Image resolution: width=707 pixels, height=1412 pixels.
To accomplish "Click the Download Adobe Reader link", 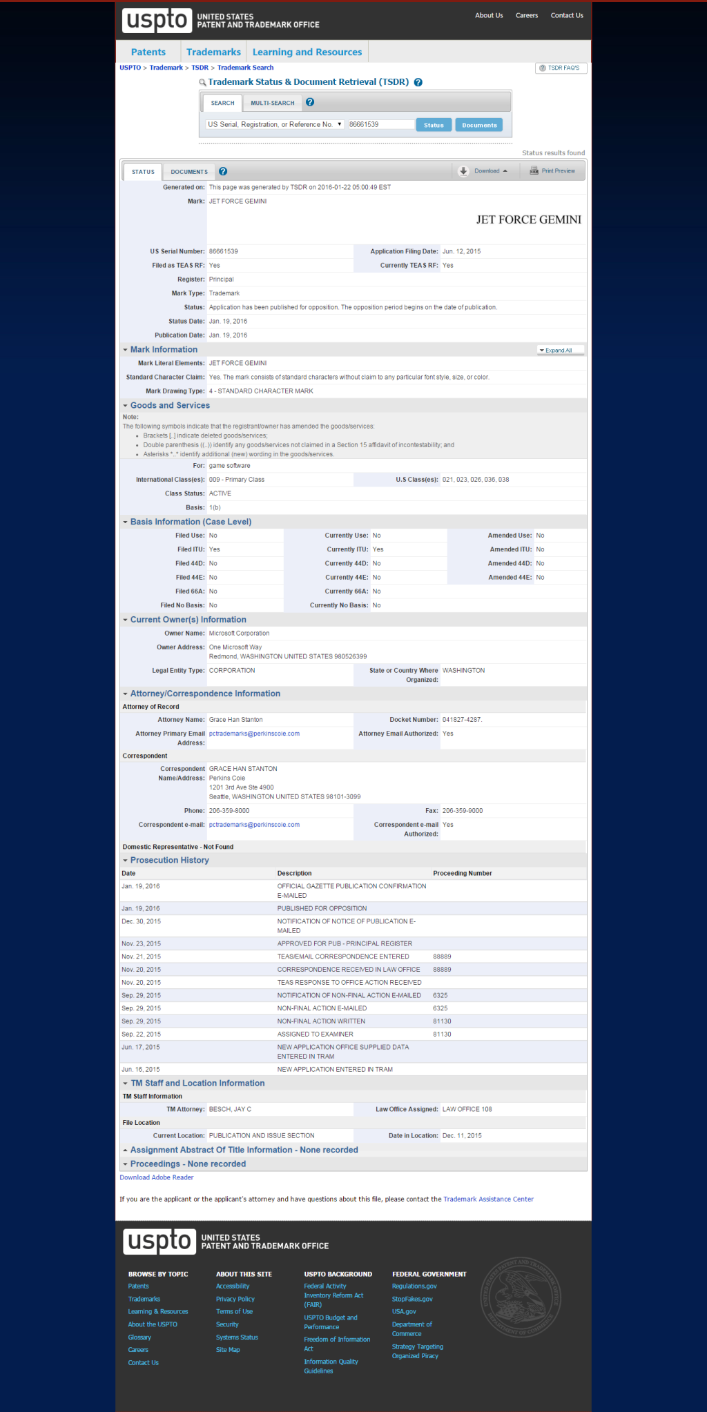I will pyautogui.click(x=157, y=1177).
